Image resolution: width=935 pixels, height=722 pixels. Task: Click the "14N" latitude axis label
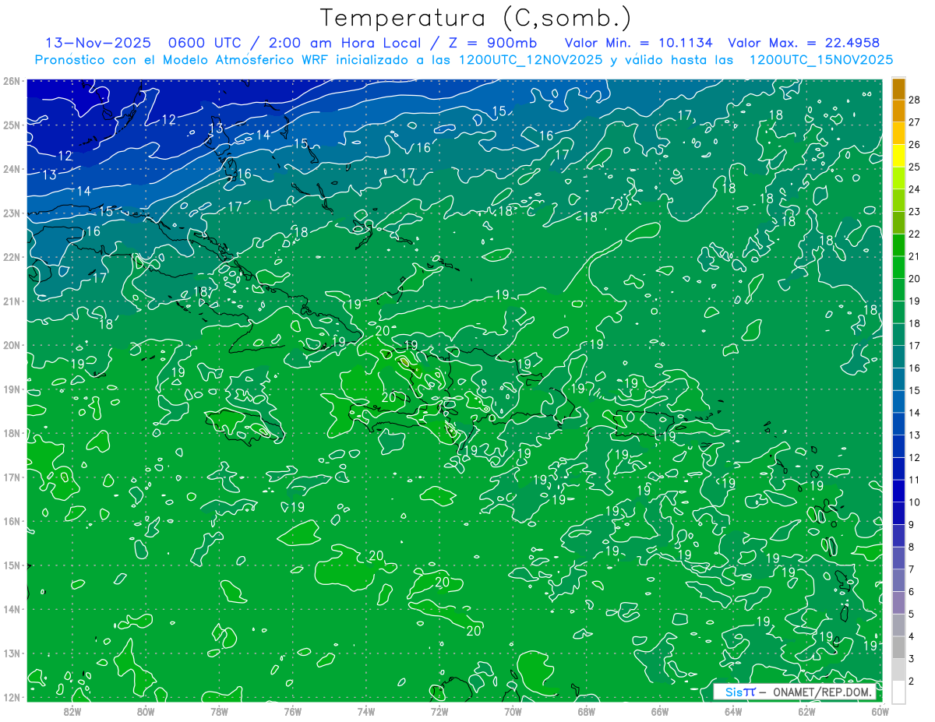point(11,609)
